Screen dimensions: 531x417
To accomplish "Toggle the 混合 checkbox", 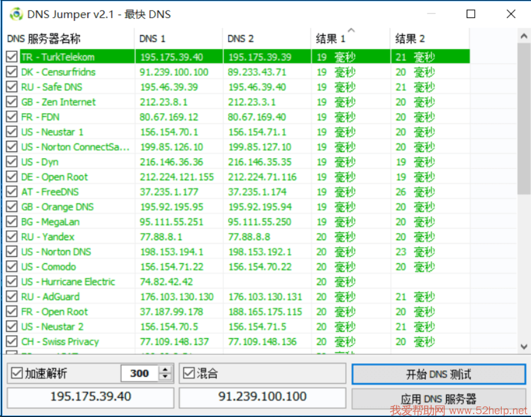I will coord(188,373).
